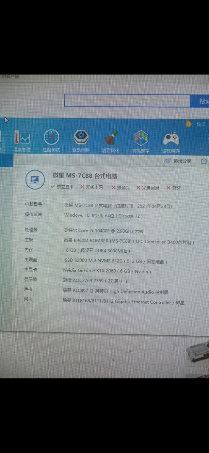Click the 内存 label
This screenshot has width=209, height=453.
click(x=29, y=249)
